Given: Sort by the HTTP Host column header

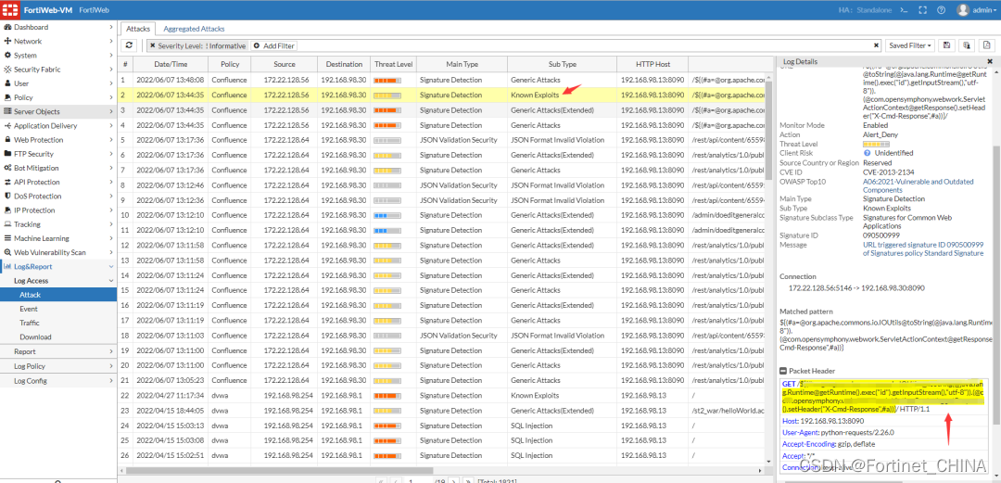Looking at the screenshot, I should [x=653, y=65].
